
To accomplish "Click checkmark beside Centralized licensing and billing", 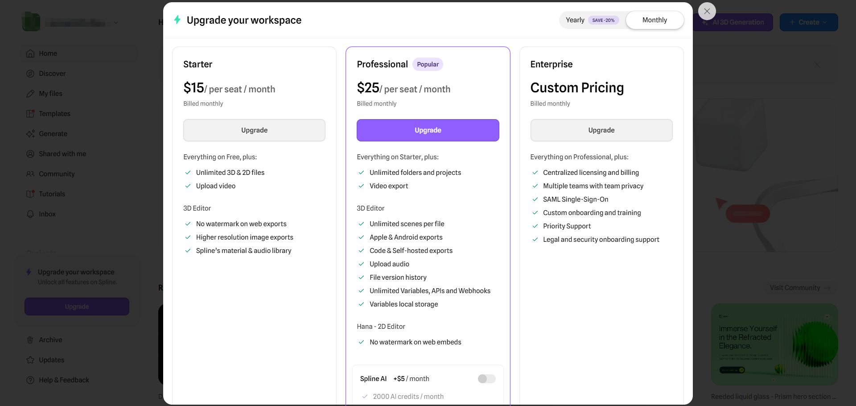I will (x=535, y=173).
